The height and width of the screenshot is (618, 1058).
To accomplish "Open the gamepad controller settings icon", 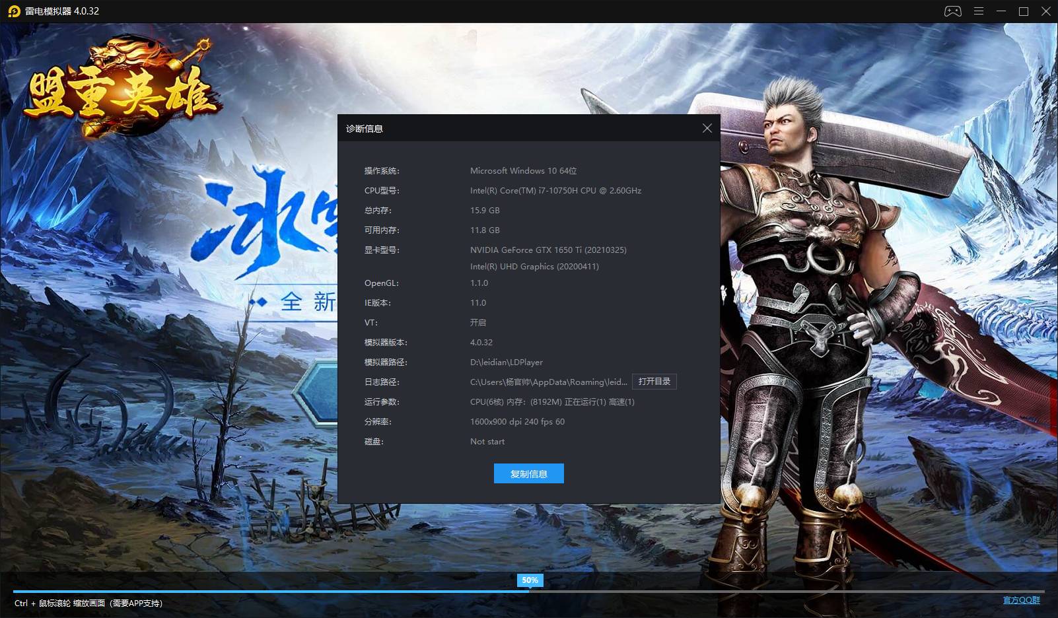I will coord(952,11).
